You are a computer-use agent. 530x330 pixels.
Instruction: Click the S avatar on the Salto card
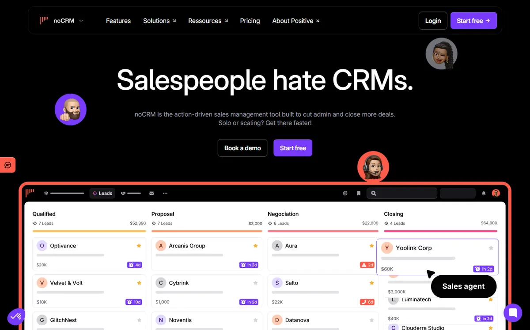(277, 283)
